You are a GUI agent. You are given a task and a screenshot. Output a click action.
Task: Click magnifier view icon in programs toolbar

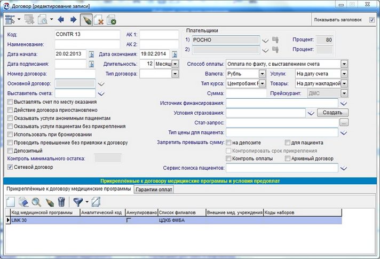(x=36, y=202)
